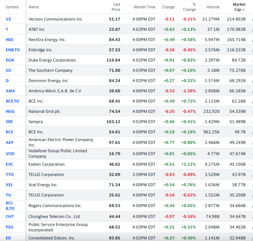
Task: Click the Change column header
Action: point(168,7)
